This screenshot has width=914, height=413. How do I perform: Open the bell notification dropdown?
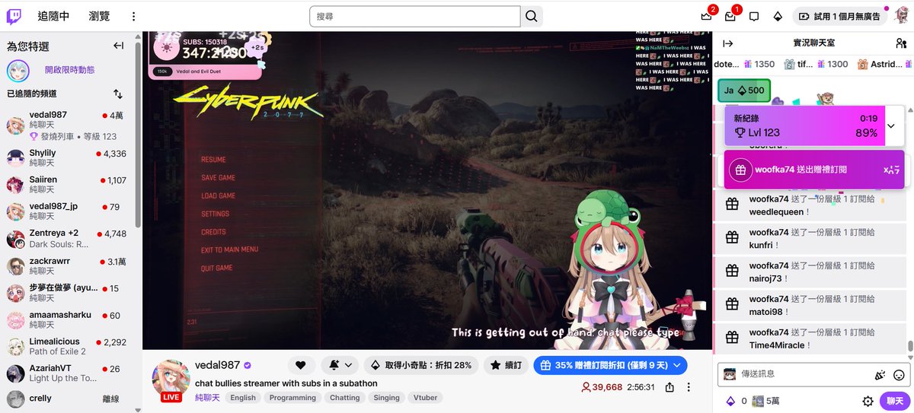click(x=340, y=365)
